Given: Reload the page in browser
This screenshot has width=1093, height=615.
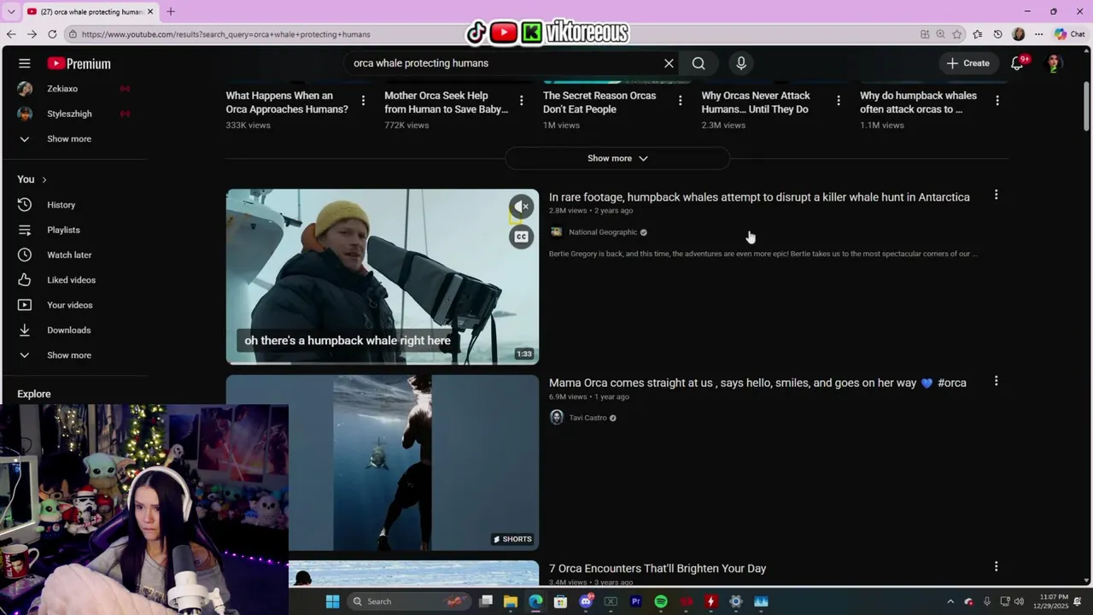Looking at the screenshot, I should pyautogui.click(x=52, y=34).
